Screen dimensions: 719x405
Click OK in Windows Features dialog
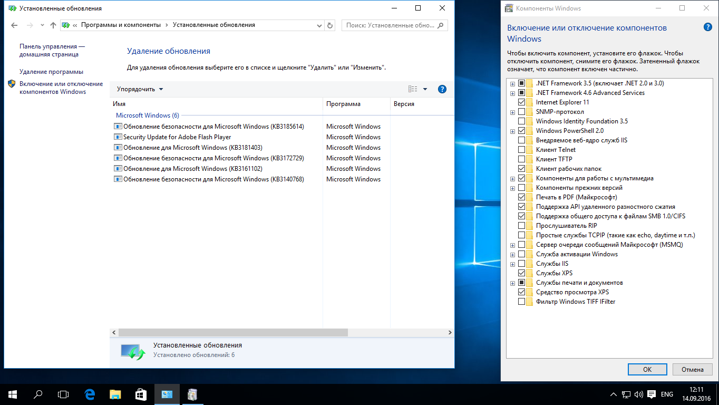[x=647, y=369]
